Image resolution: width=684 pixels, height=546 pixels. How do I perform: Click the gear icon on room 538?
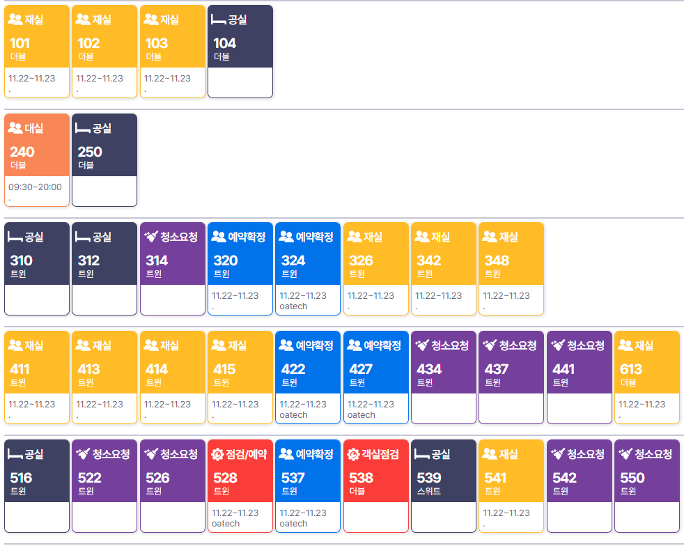353,454
